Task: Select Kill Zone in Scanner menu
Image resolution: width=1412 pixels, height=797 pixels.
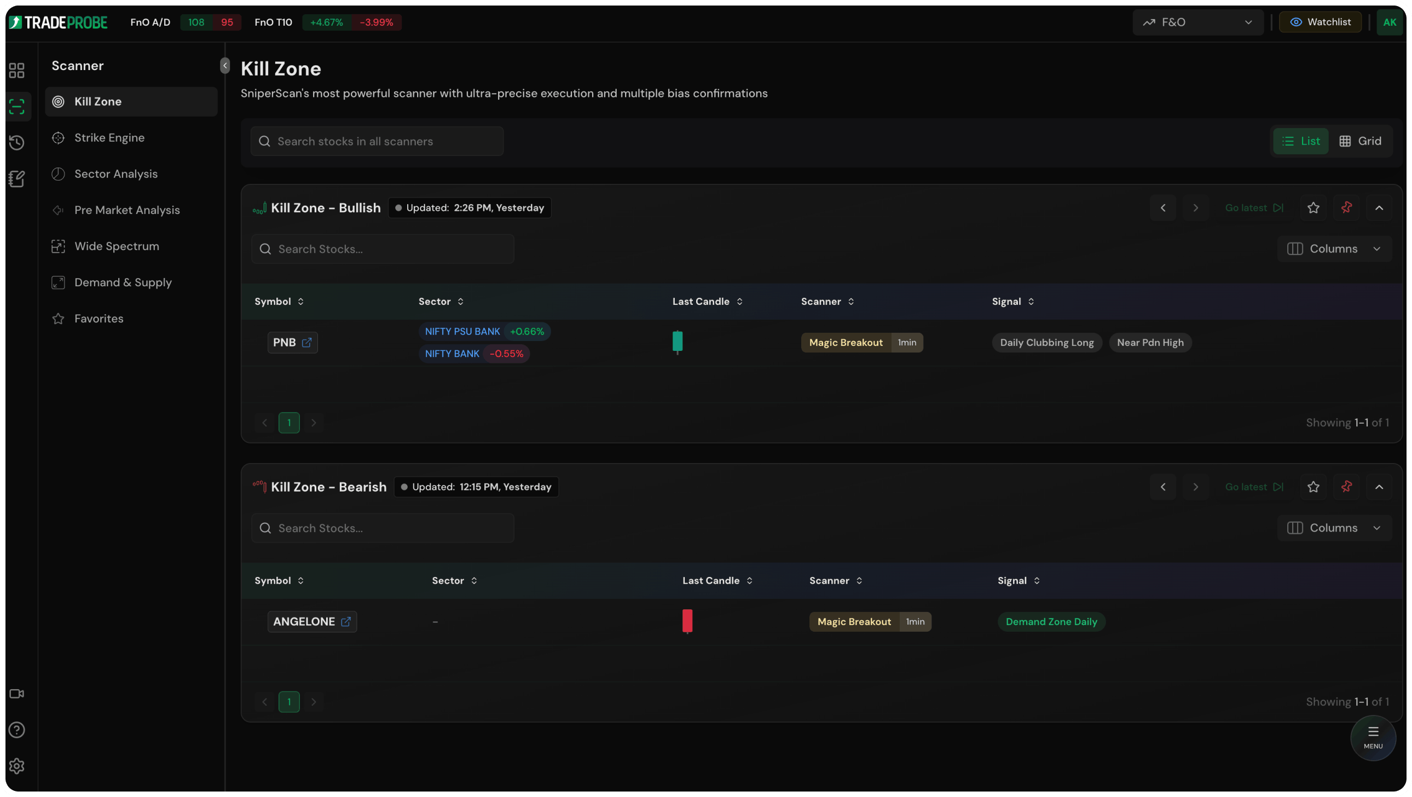Action: (131, 101)
